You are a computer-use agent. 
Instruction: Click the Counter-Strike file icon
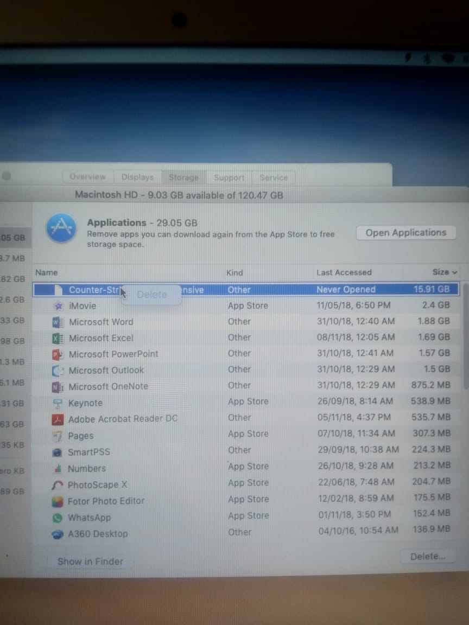[x=58, y=290]
